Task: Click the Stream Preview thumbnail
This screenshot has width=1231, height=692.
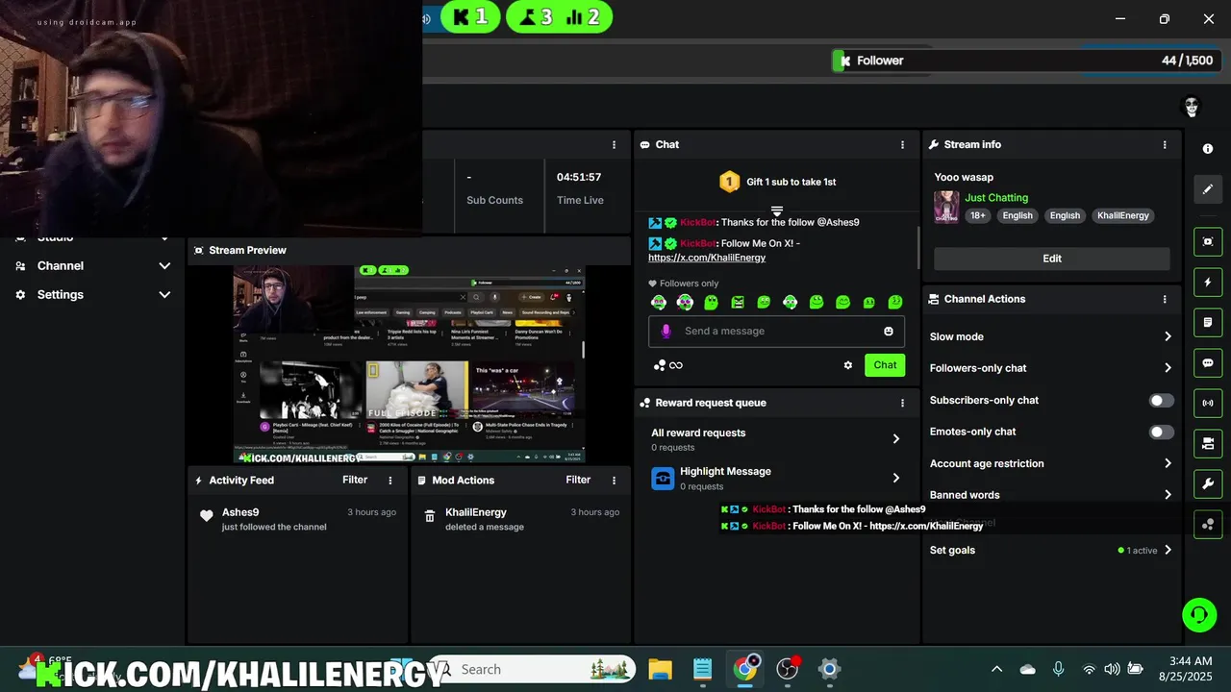Action: (x=410, y=364)
